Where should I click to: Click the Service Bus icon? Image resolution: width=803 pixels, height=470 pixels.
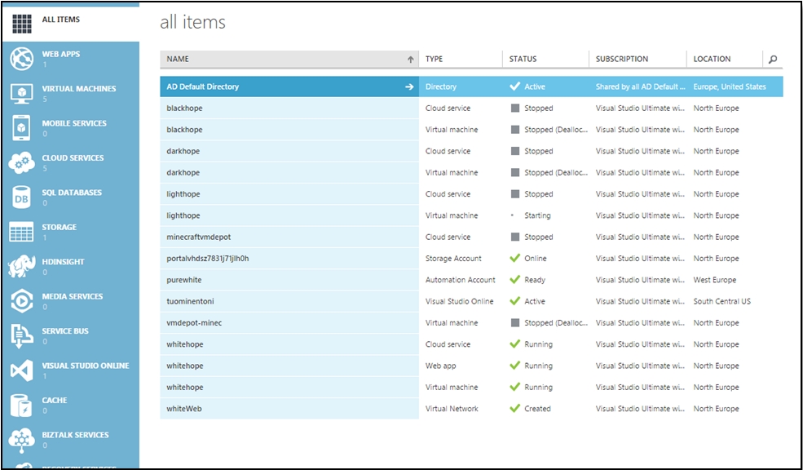(21, 335)
